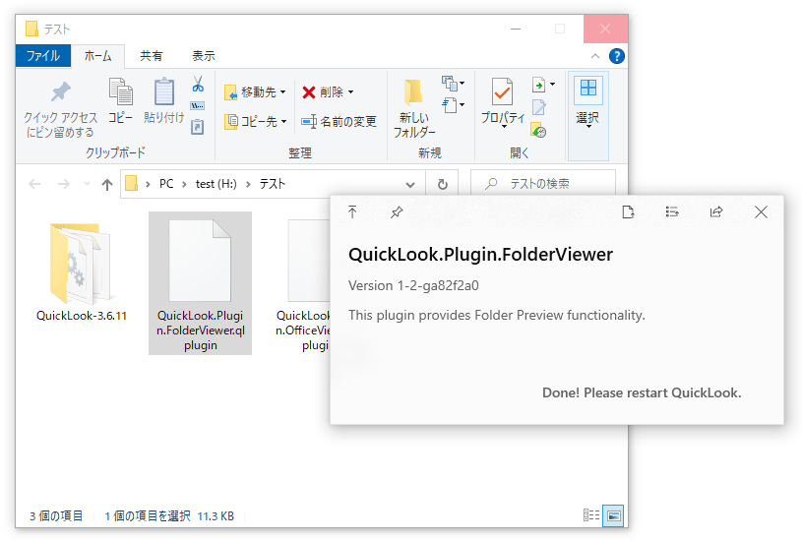Image resolution: width=802 pixels, height=541 pixels.
Task: Switch to details view in status bar
Action: (x=591, y=514)
